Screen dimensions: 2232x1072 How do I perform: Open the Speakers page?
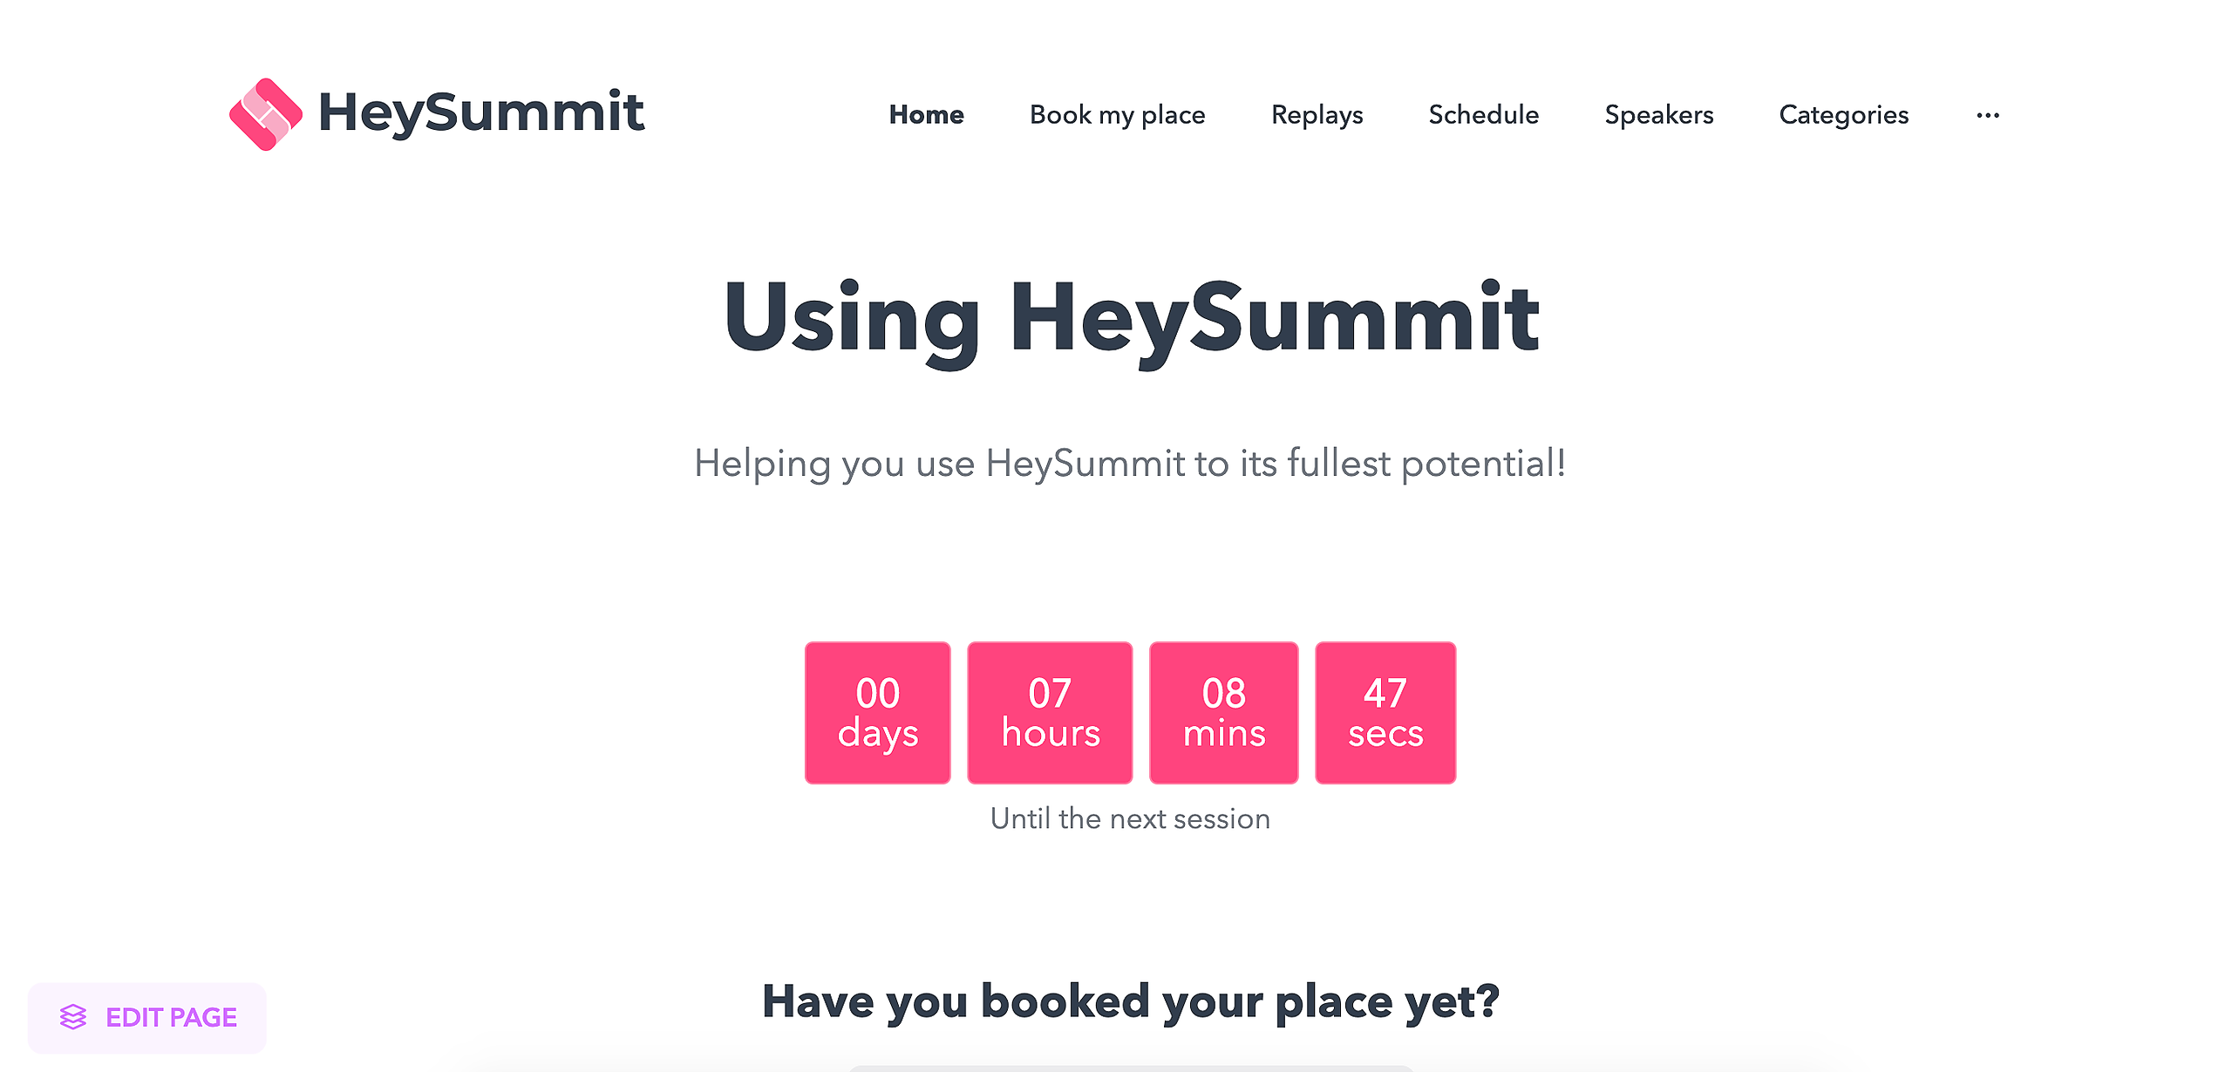coord(1658,115)
